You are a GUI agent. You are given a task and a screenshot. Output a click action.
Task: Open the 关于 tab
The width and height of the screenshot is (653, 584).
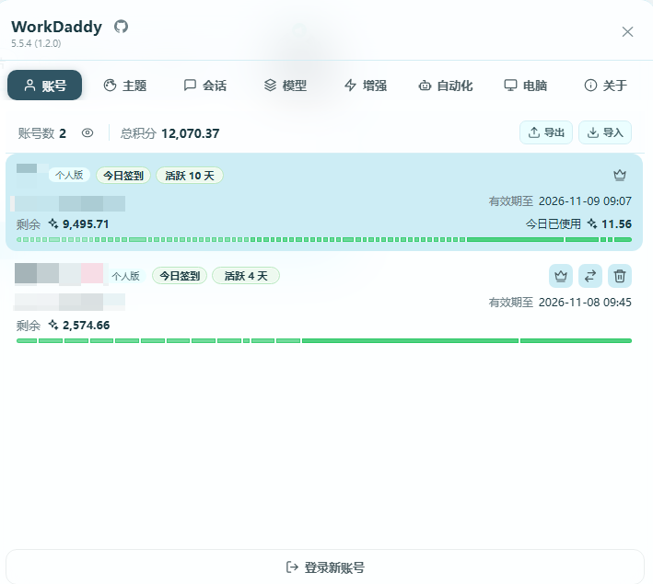point(605,86)
